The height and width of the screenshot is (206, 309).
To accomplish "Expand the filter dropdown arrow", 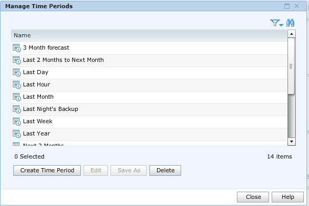I will [x=281, y=25].
